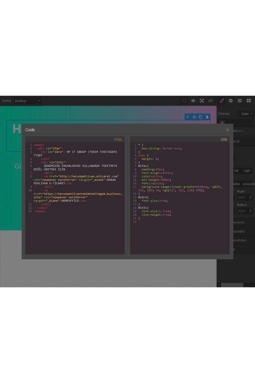Open code view with the </> icon
This screenshot has height=383, width=255.
[211, 100]
